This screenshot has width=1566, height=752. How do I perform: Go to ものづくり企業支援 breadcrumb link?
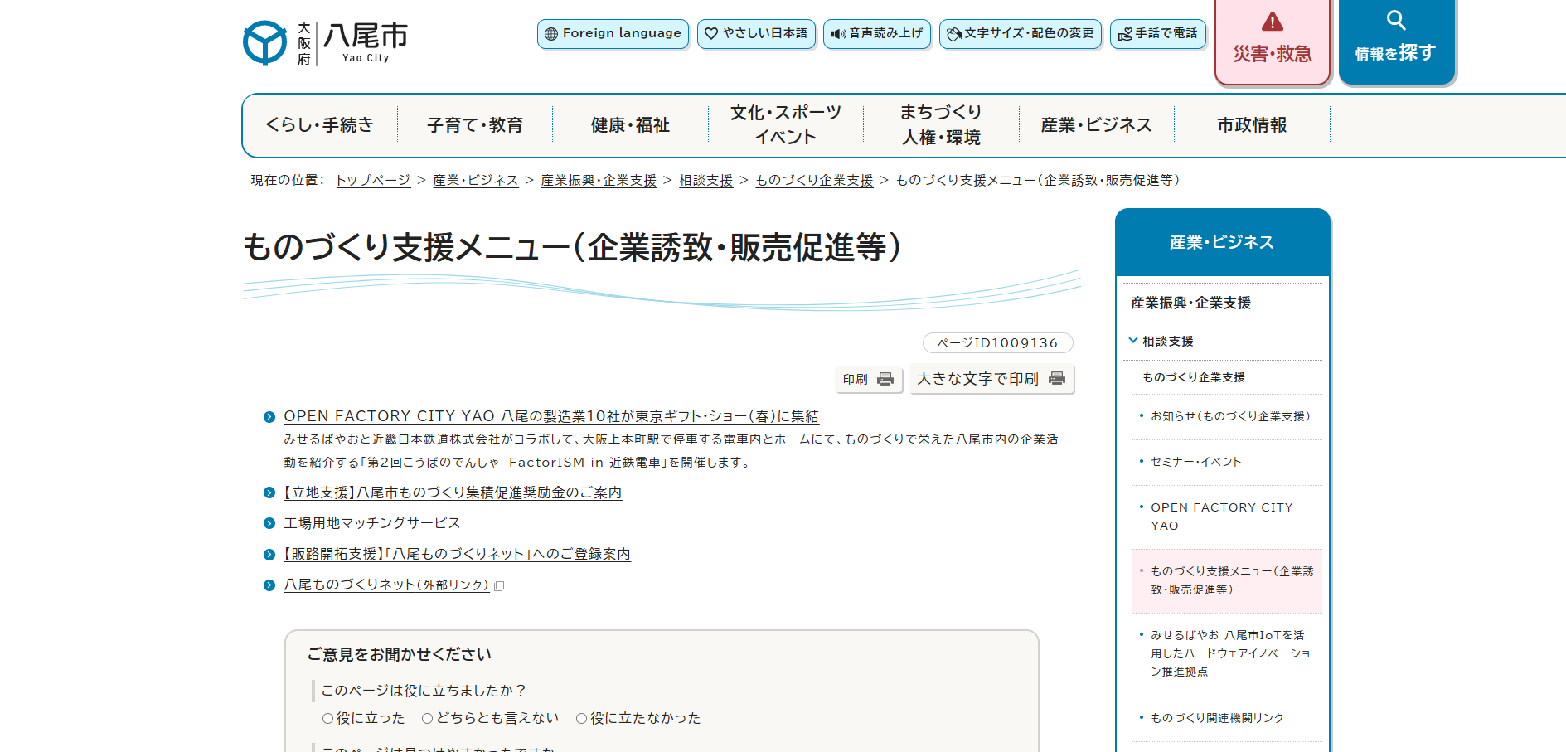814,180
